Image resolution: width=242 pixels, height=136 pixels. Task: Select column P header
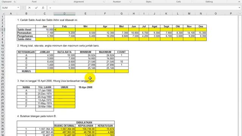pyautogui.click(x=231, y=14)
